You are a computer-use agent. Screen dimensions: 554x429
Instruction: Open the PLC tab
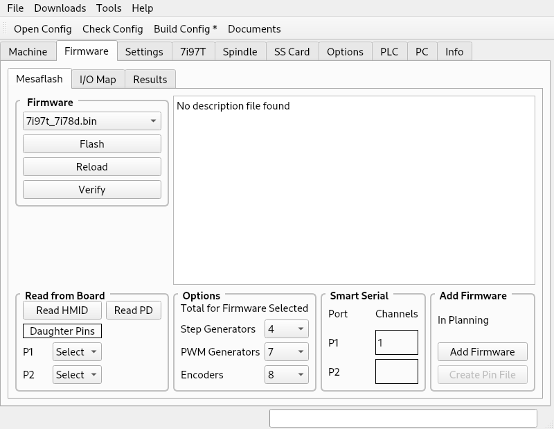click(389, 52)
